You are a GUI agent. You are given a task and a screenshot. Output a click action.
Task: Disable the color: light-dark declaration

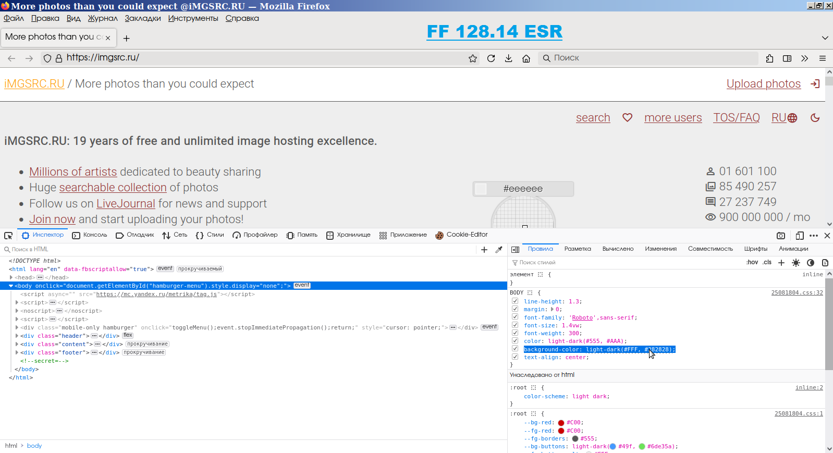point(515,341)
